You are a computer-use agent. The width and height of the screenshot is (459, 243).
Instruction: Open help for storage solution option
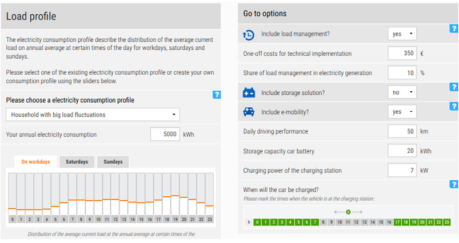[454, 87]
